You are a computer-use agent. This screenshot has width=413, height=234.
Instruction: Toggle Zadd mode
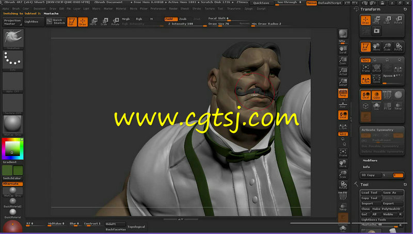[171, 19]
